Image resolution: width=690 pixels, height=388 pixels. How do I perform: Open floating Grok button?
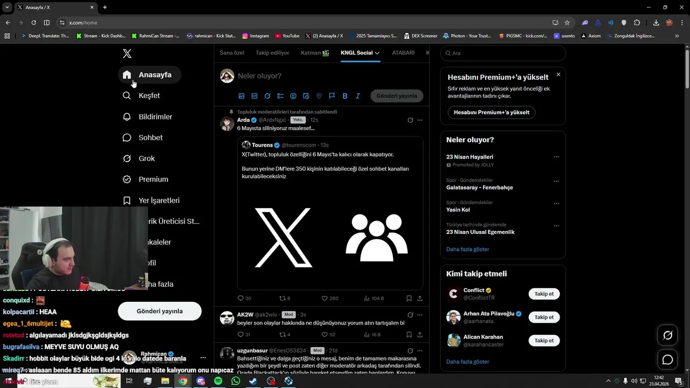(667, 335)
